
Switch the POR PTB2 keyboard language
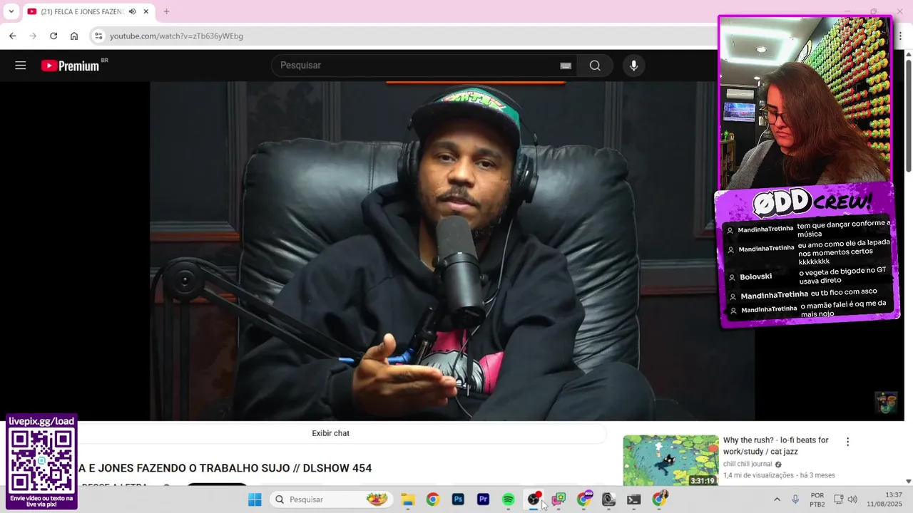(x=817, y=499)
